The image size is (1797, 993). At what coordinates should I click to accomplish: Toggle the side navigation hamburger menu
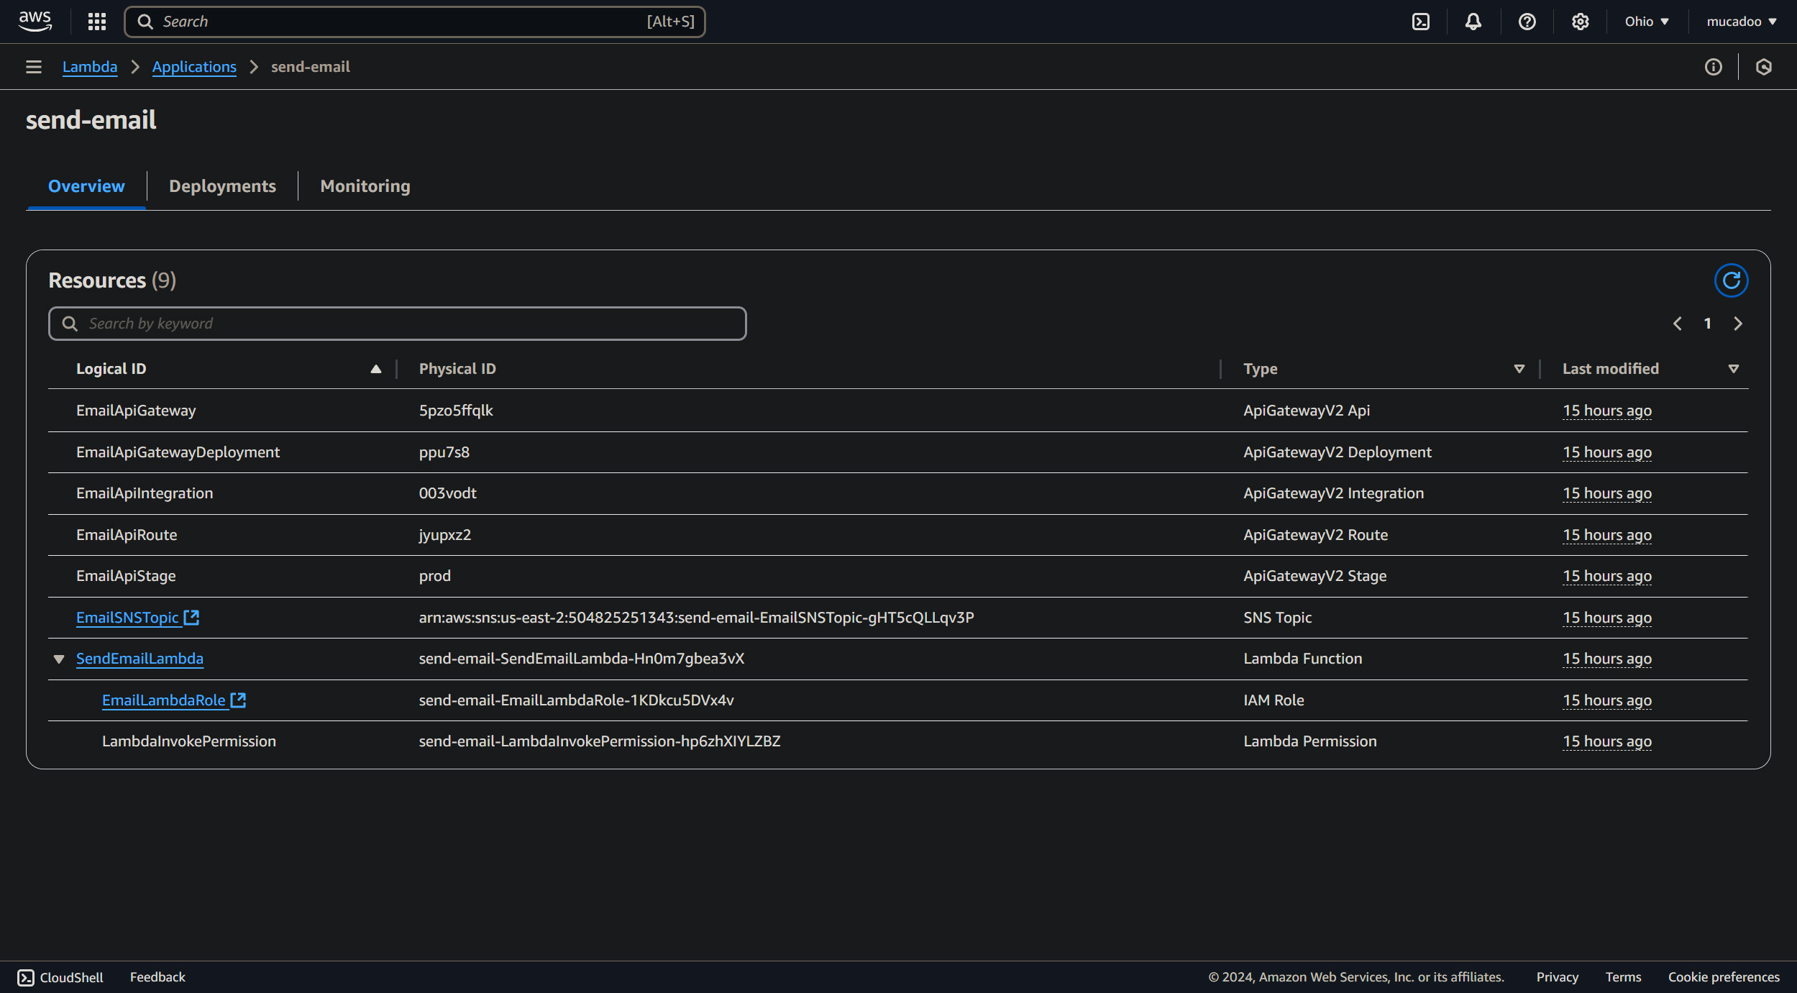pyautogui.click(x=33, y=67)
